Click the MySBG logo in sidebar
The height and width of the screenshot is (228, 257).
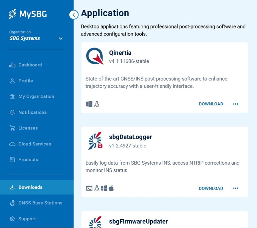click(28, 14)
